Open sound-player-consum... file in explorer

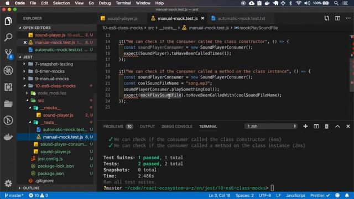(x=64, y=144)
